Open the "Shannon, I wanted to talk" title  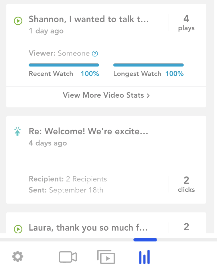point(89,19)
